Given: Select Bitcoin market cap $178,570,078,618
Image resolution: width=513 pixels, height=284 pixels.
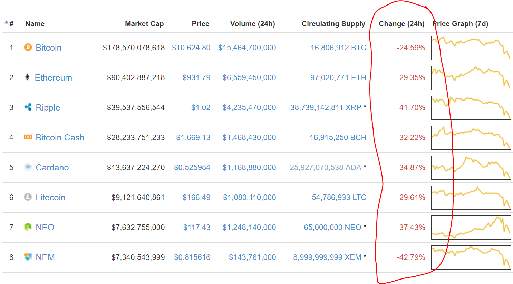Looking at the screenshot, I should click(x=134, y=48).
